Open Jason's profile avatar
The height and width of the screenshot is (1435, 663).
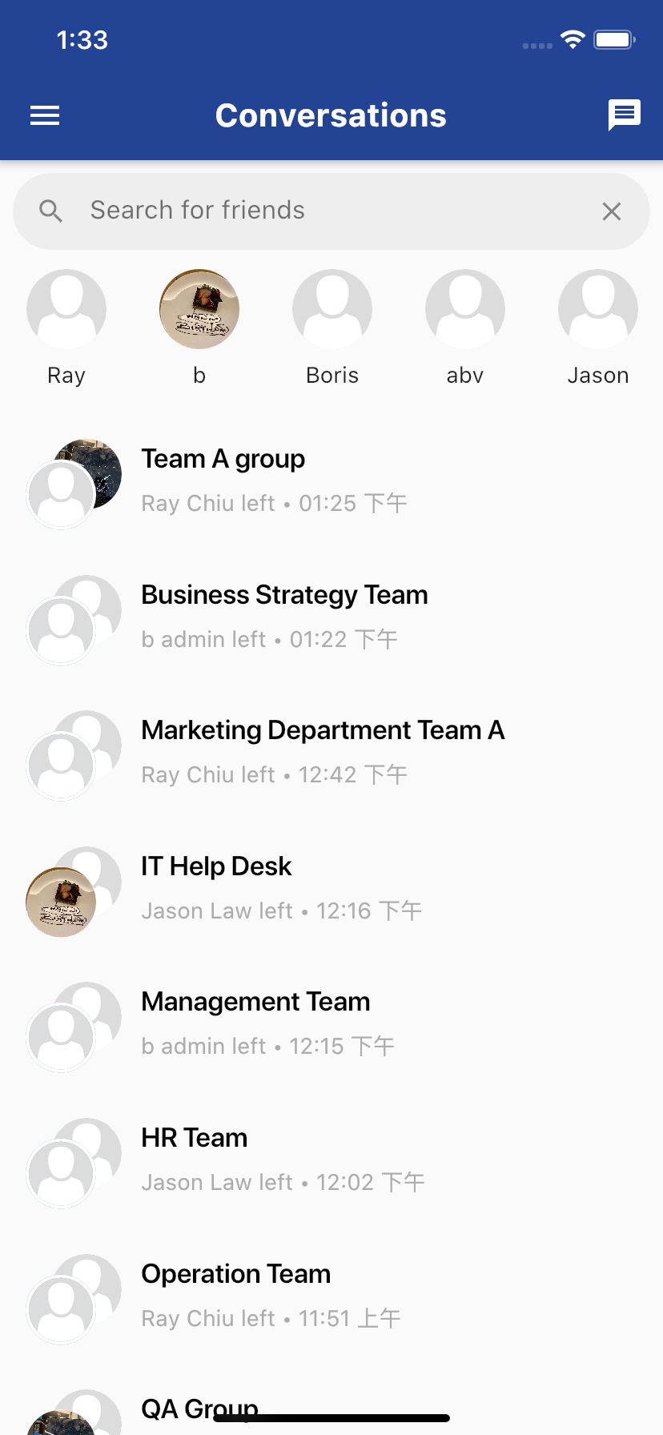point(598,309)
